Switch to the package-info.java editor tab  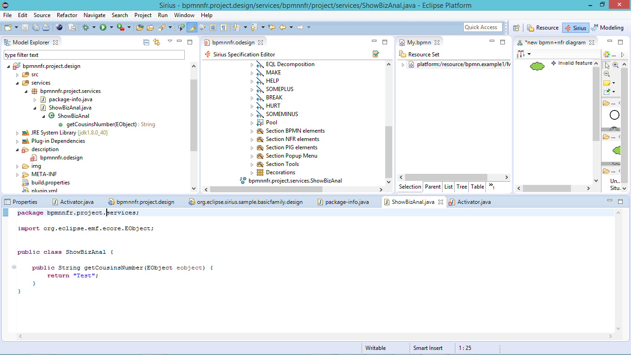[x=343, y=202]
